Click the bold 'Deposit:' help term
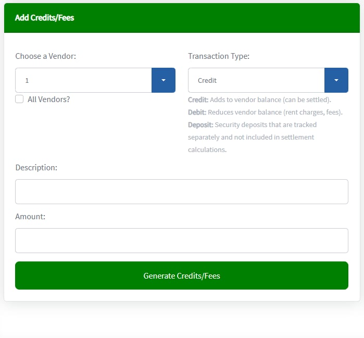The height and width of the screenshot is (338, 364). (200, 124)
